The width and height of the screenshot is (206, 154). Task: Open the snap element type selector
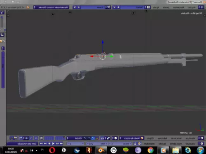click(x=26, y=138)
